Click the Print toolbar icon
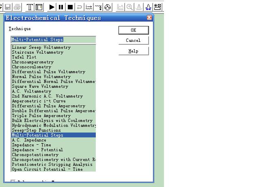Screen dimensions: 276x187 17,7
